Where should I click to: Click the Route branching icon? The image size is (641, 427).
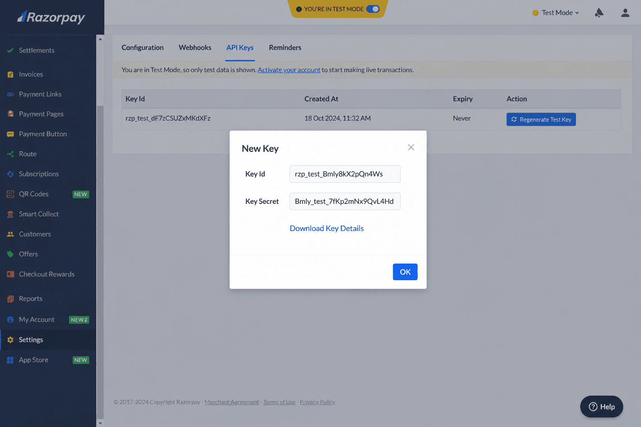click(10, 154)
